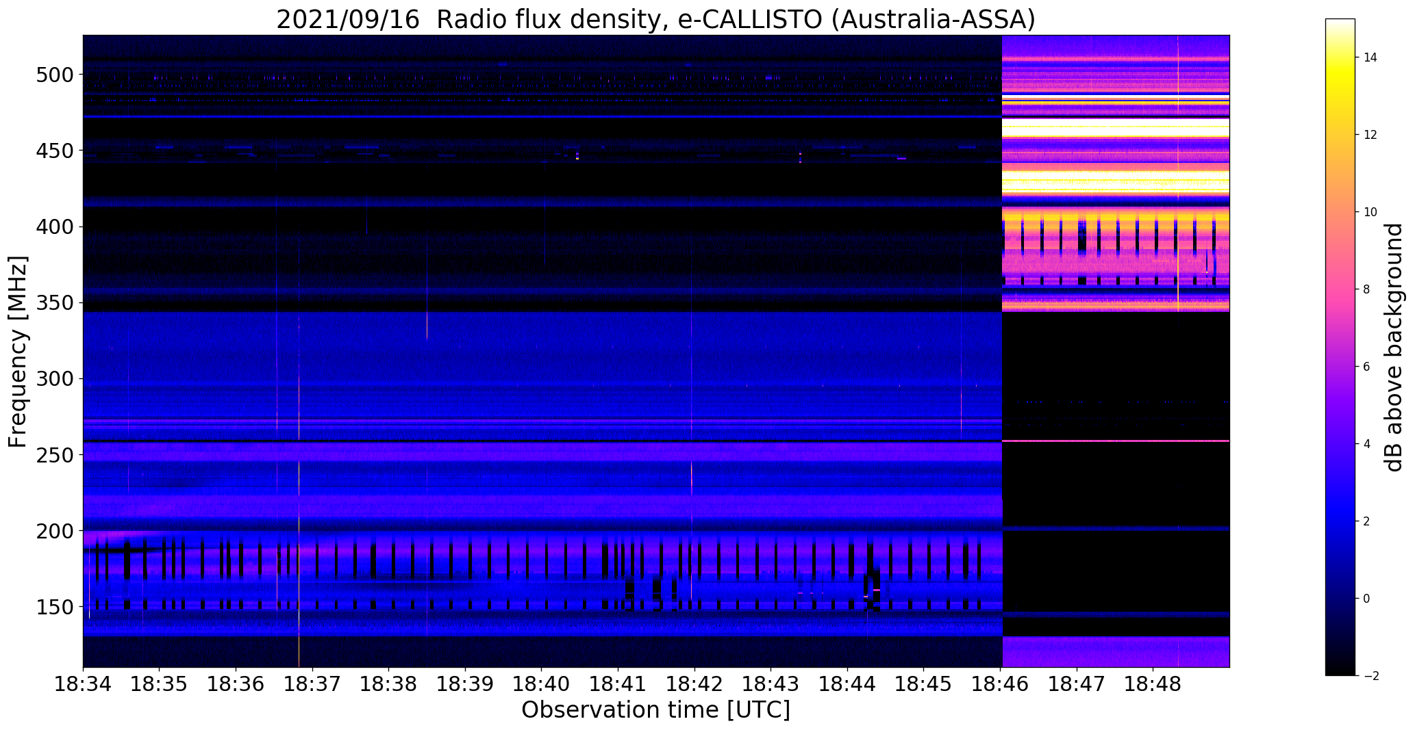Click the 150 frequency tick label
The image size is (1415, 730).
[x=54, y=607]
